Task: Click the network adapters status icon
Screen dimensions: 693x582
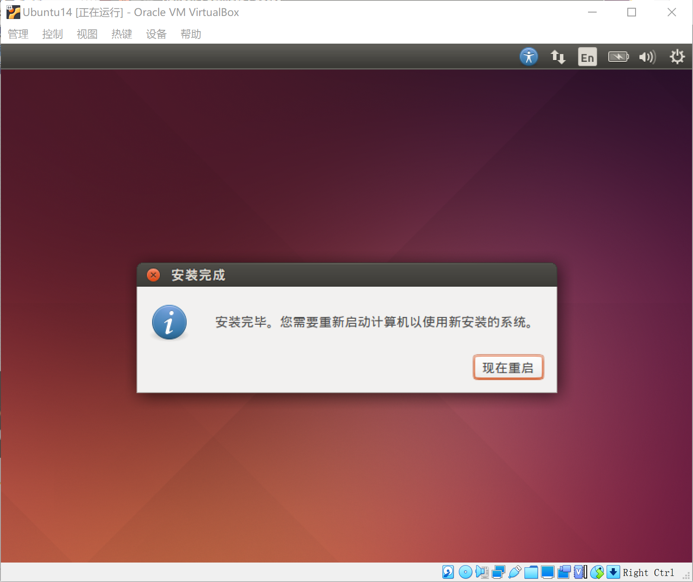Action: click(x=498, y=572)
